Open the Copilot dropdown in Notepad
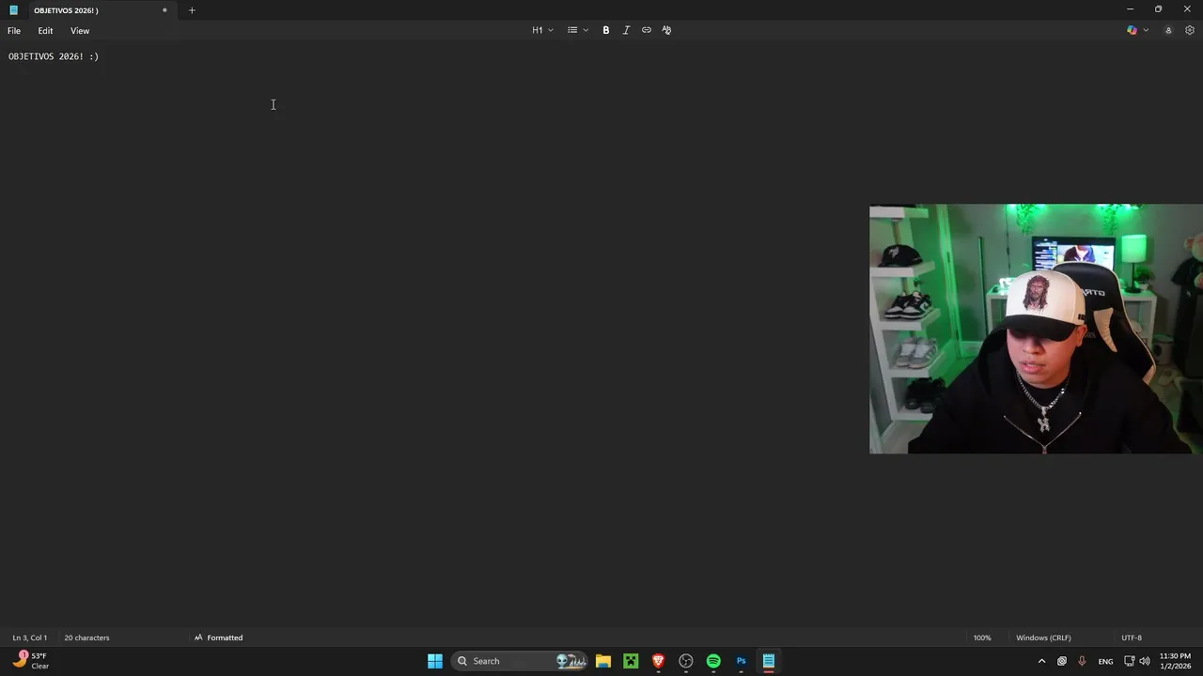The height and width of the screenshot is (676, 1203). click(x=1137, y=30)
